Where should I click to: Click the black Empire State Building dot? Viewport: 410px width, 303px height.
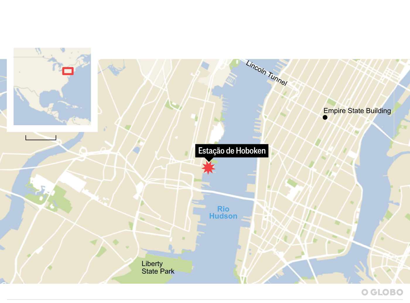click(325, 118)
